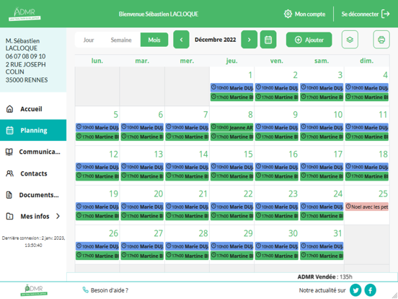Open the calendar date picker icon

click(x=268, y=40)
